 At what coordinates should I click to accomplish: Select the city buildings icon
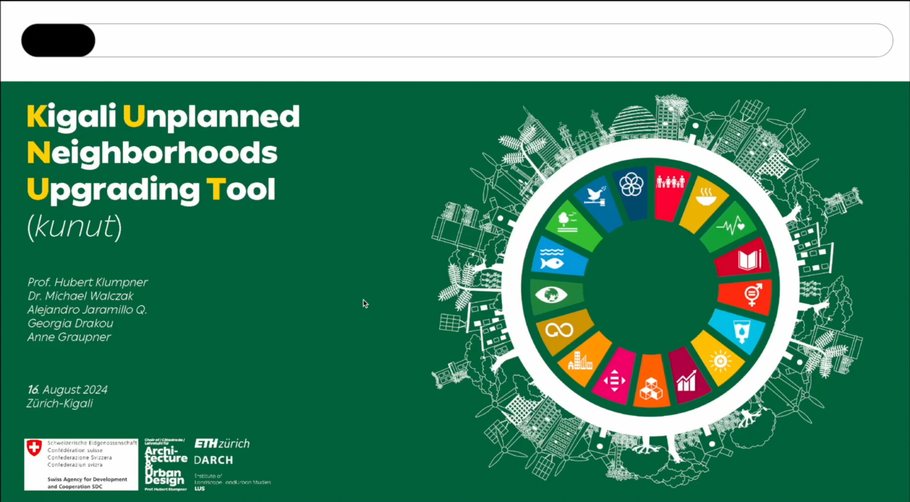pos(580,361)
